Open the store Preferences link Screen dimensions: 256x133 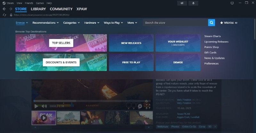pyautogui.click(x=211, y=64)
